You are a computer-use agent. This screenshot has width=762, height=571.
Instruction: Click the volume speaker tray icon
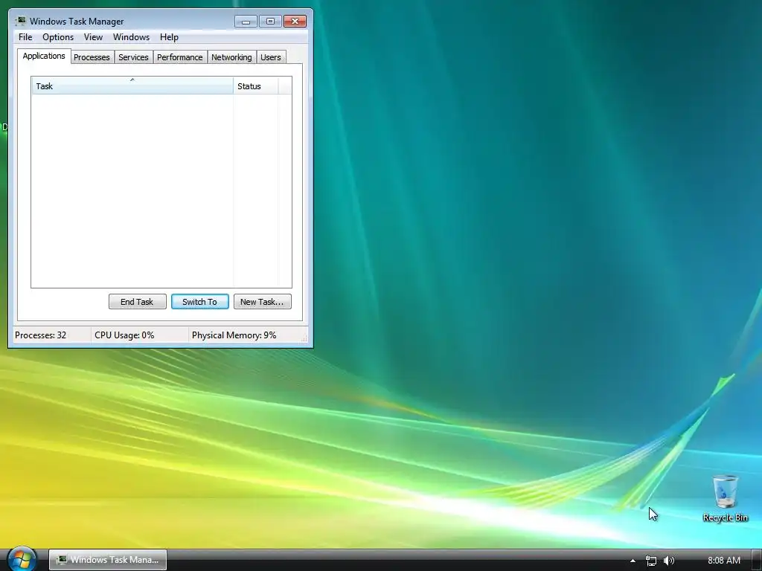669,561
